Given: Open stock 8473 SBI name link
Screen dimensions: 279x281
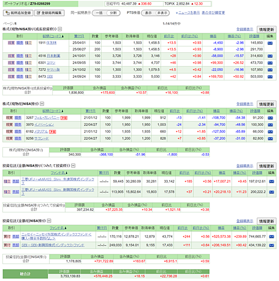Looking at the screenshot, I should point(50,76).
